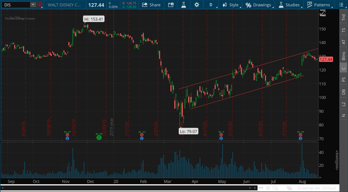The height and width of the screenshot is (192, 348).
Task: Click the percent icon in bottom bar
Action: 289,188
